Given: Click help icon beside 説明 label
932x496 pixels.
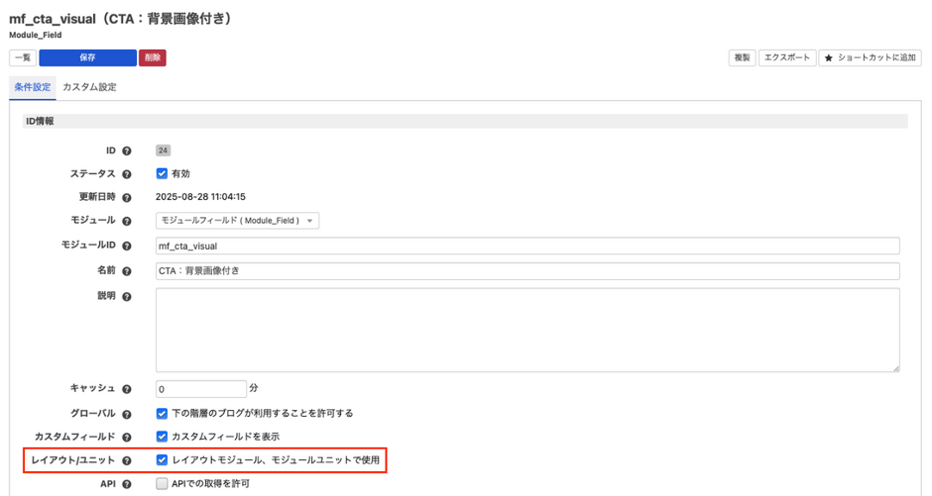Looking at the screenshot, I should coord(127,297).
